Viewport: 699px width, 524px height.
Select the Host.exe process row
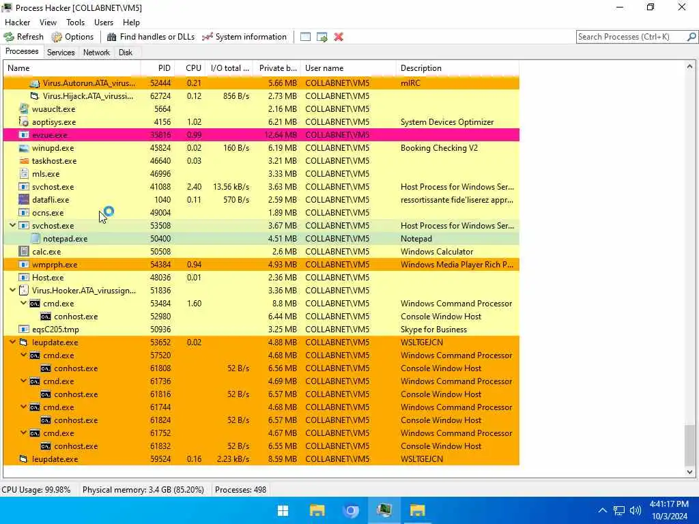[261, 278]
